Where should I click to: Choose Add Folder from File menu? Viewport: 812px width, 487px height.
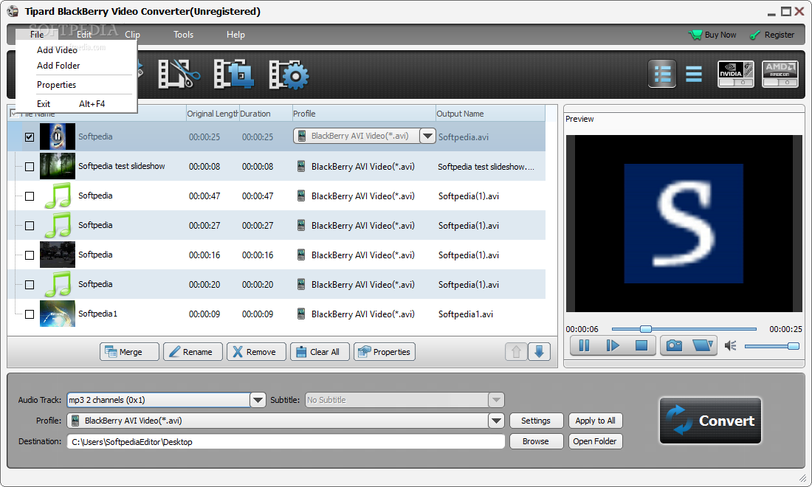[x=58, y=66]
